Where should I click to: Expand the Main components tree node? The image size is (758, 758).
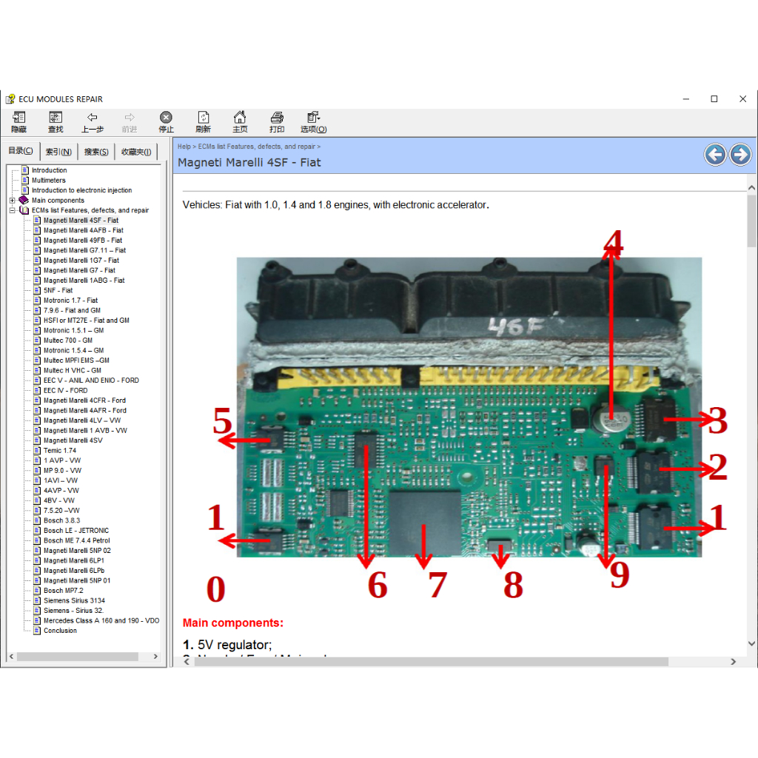[13, 201]
